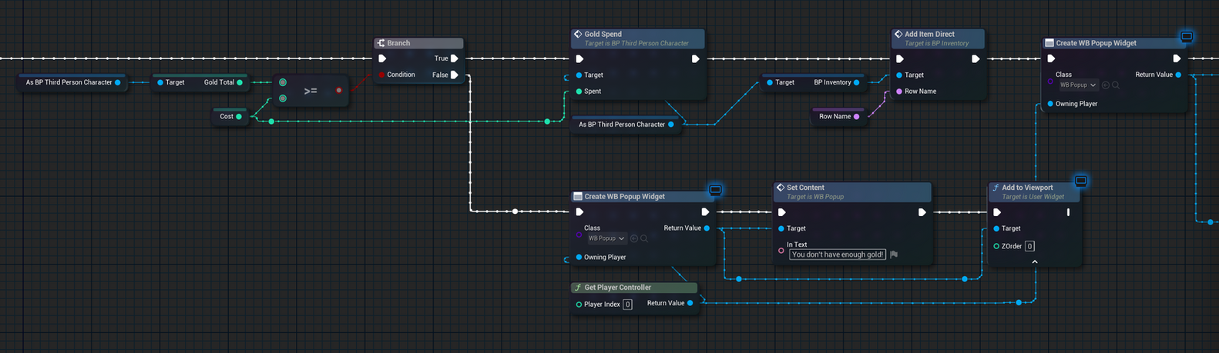
Task: Select the Branch node by its title
Action: 398,43
